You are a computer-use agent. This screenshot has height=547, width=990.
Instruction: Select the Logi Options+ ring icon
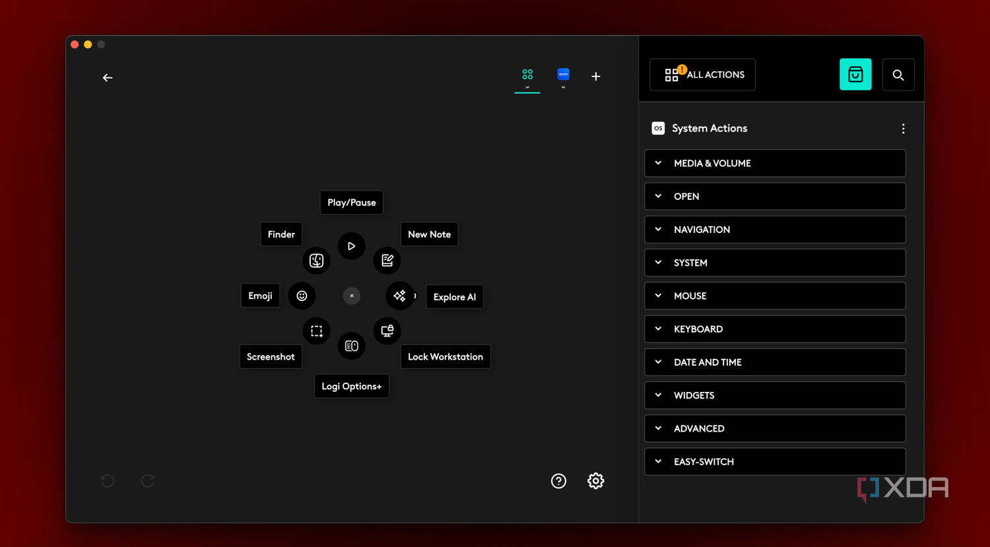tap(352, 346)
